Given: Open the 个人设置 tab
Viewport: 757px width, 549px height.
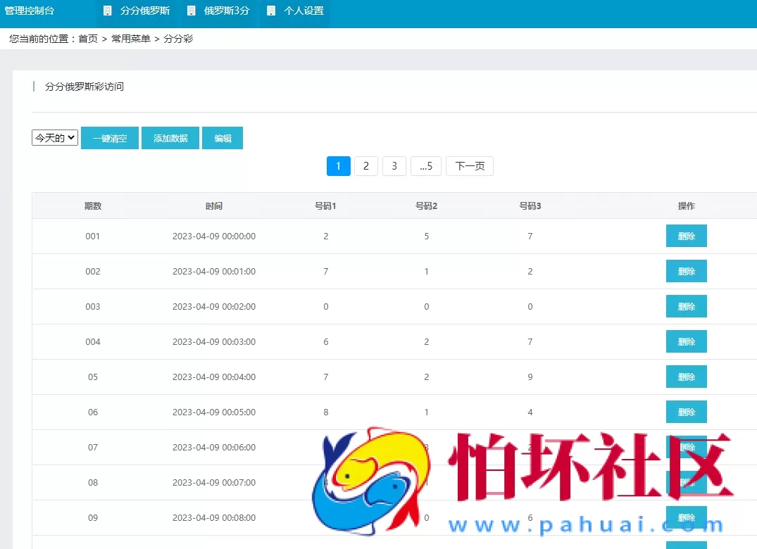Looking at the screenshot, I should pos(301,12).
